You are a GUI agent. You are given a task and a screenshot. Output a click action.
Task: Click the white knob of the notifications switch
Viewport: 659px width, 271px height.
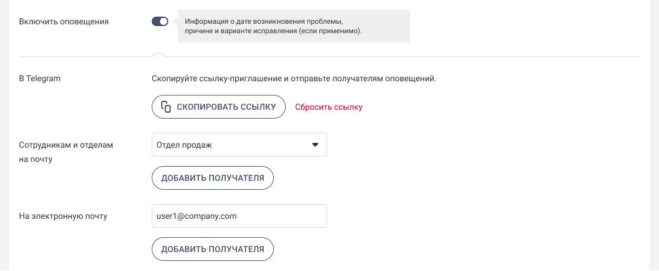point(164,21)
